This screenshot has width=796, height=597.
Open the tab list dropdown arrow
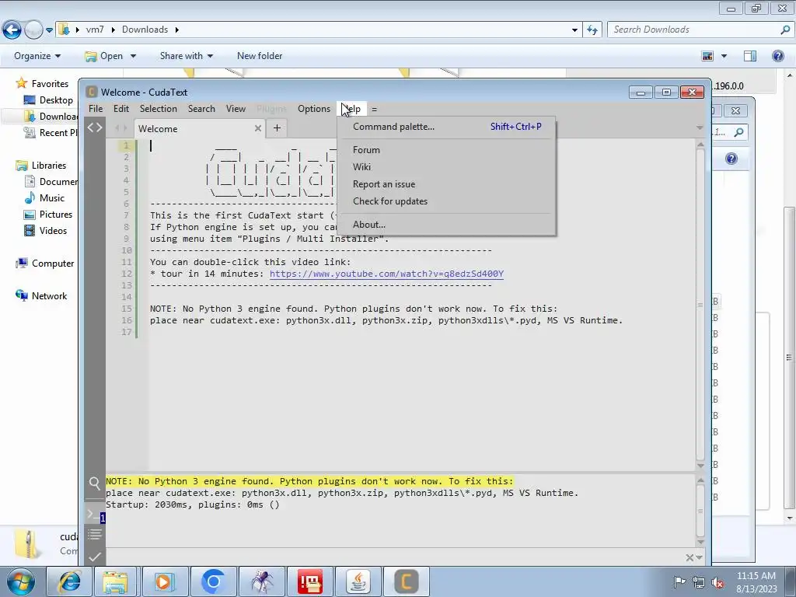(x=700, y=128)
